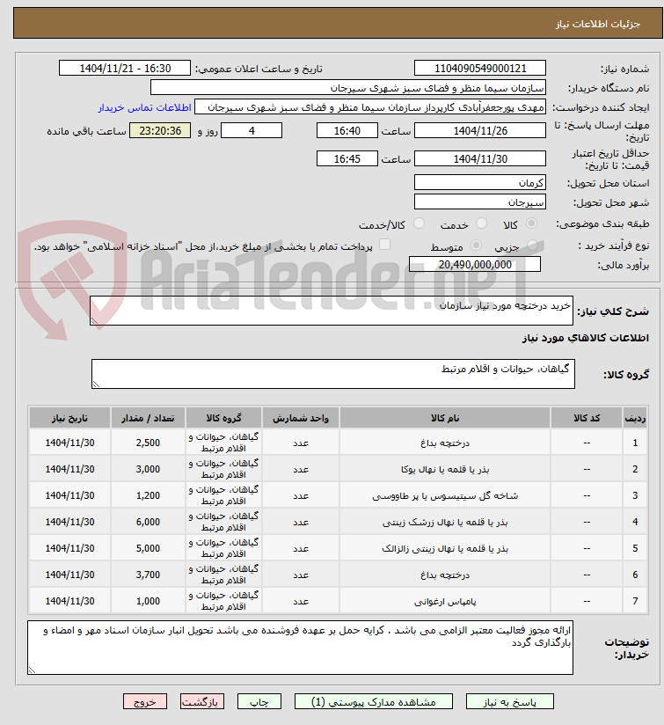Click the response time field 16:40
Image resolution: width=664 pixels, height=725 pixels.
pos(347,130)
